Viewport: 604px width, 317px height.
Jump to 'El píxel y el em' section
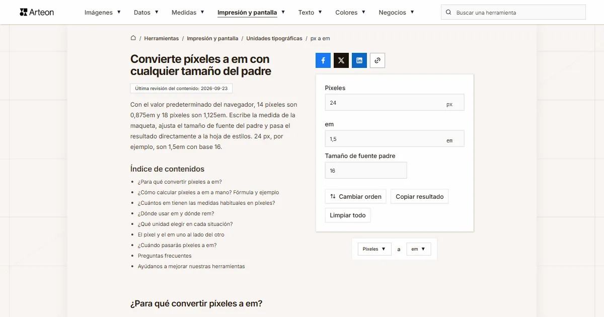pos(181,235)
